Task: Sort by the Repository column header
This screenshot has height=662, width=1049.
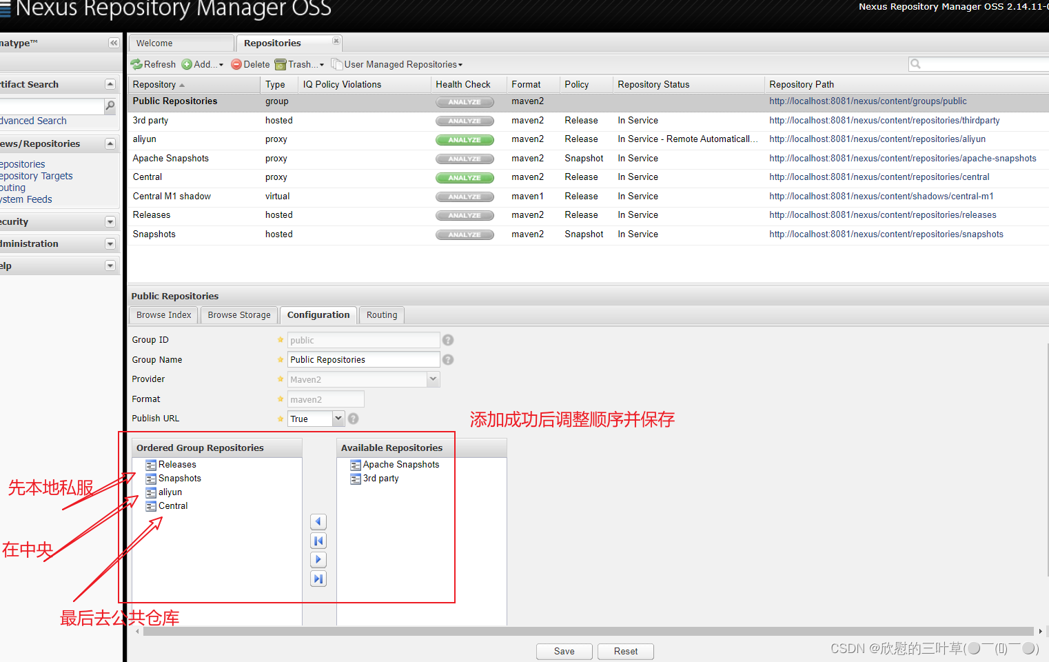Action: (194, 84)
